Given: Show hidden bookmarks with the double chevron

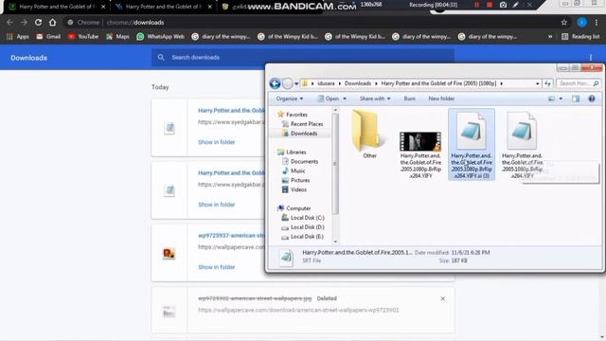Looking at the screenshot, I should [x=550, y=37].
